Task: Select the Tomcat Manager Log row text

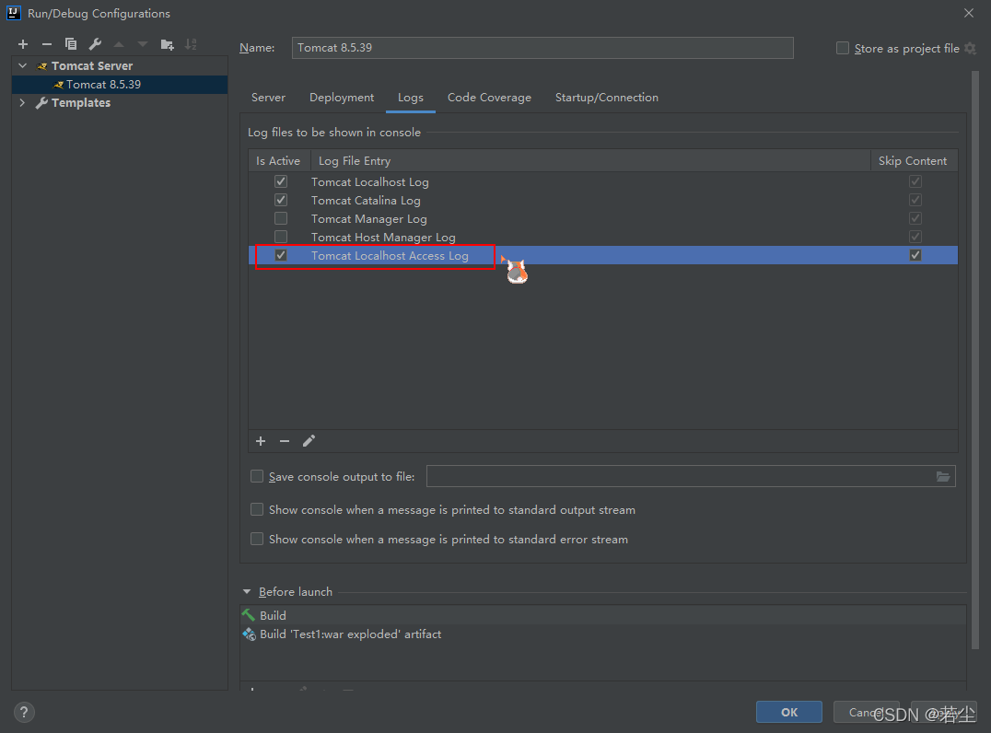Action: click(x=369, y=218)
